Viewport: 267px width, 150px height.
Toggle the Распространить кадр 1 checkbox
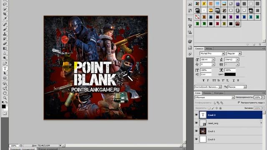(x=239, y=102)
